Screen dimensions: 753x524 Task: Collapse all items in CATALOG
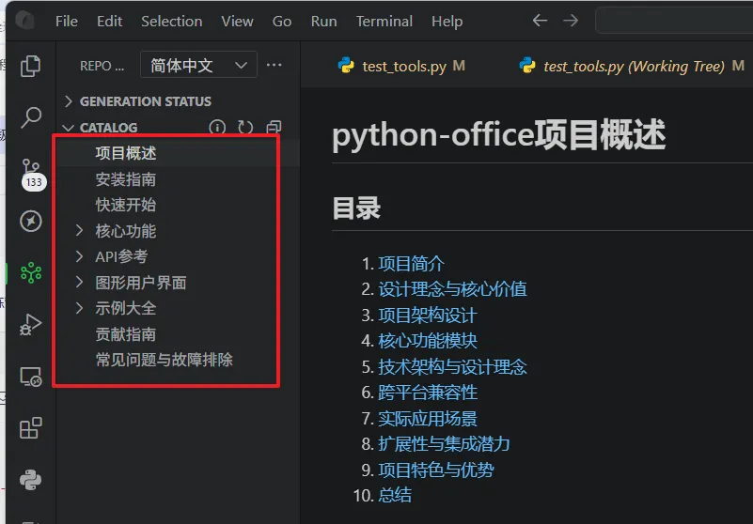(274, 127)
